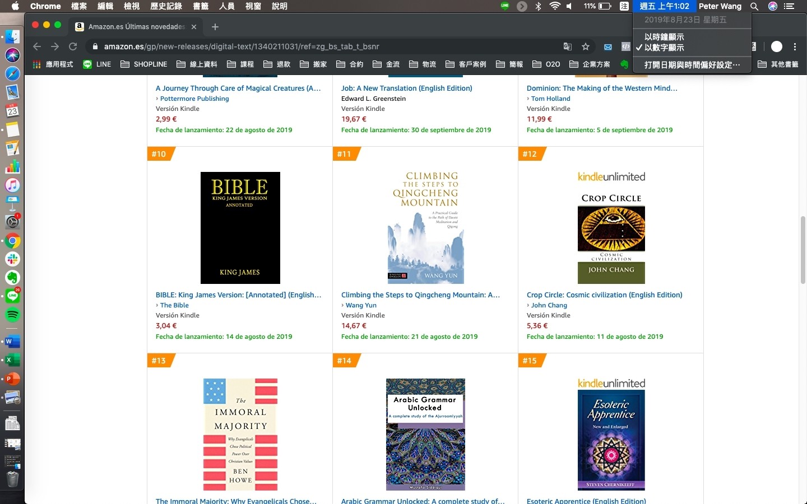Go back with the browser back arrow
Viewport: 807px width, 504px height.
click(37, 46)
